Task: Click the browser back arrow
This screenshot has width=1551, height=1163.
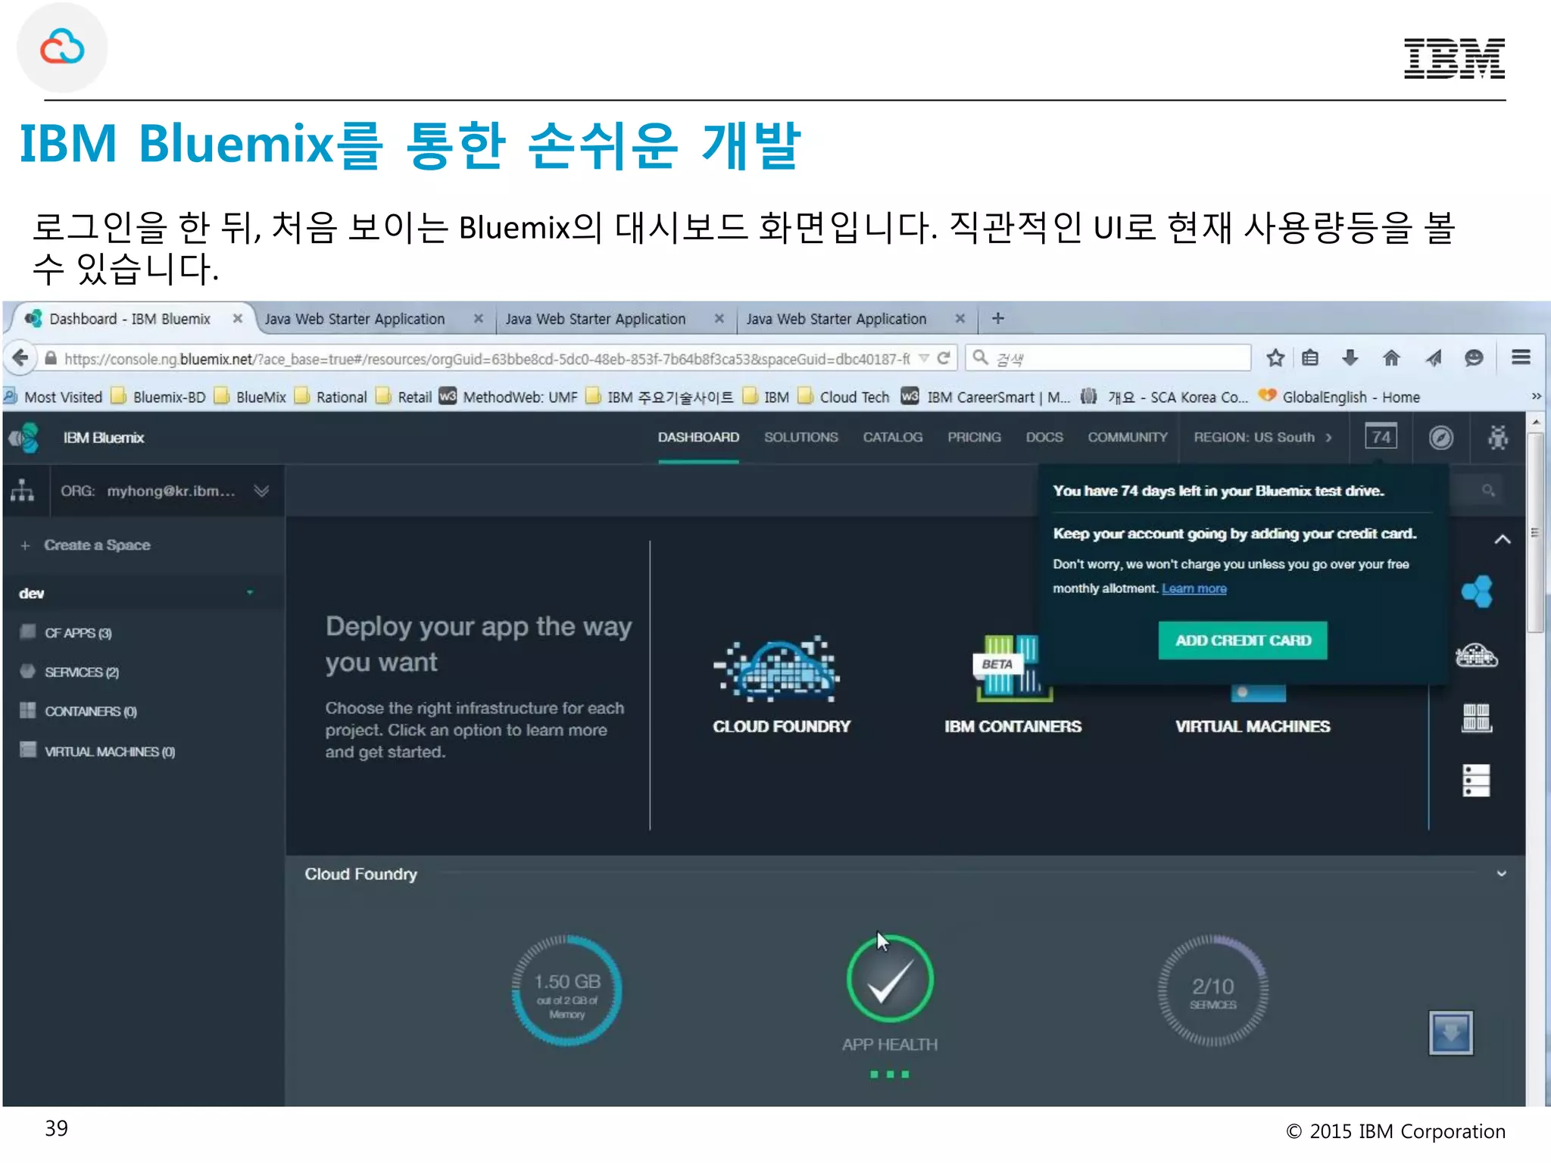Action: (21, 357)
